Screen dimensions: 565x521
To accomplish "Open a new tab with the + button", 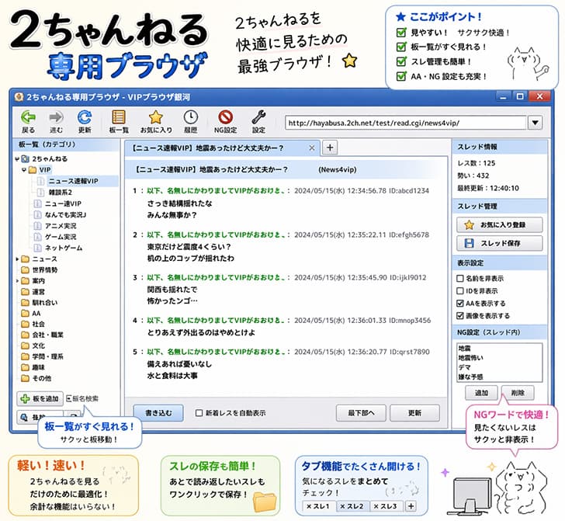I will point(330,148).
